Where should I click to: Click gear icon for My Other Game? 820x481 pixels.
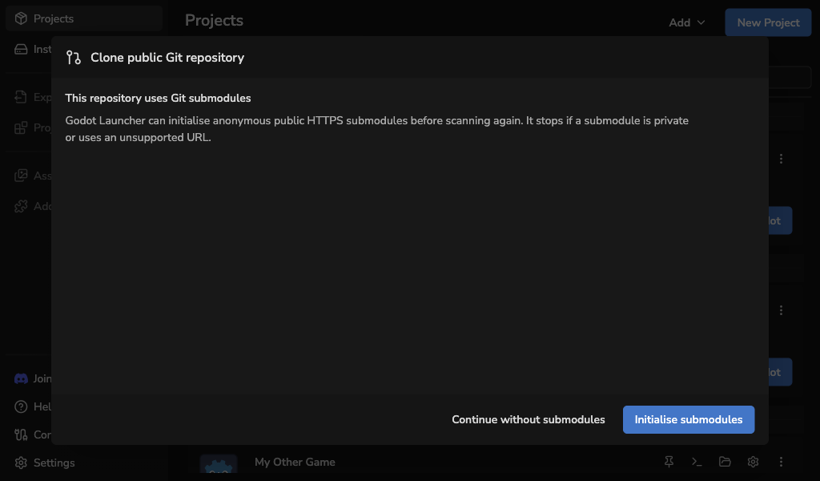753,462
